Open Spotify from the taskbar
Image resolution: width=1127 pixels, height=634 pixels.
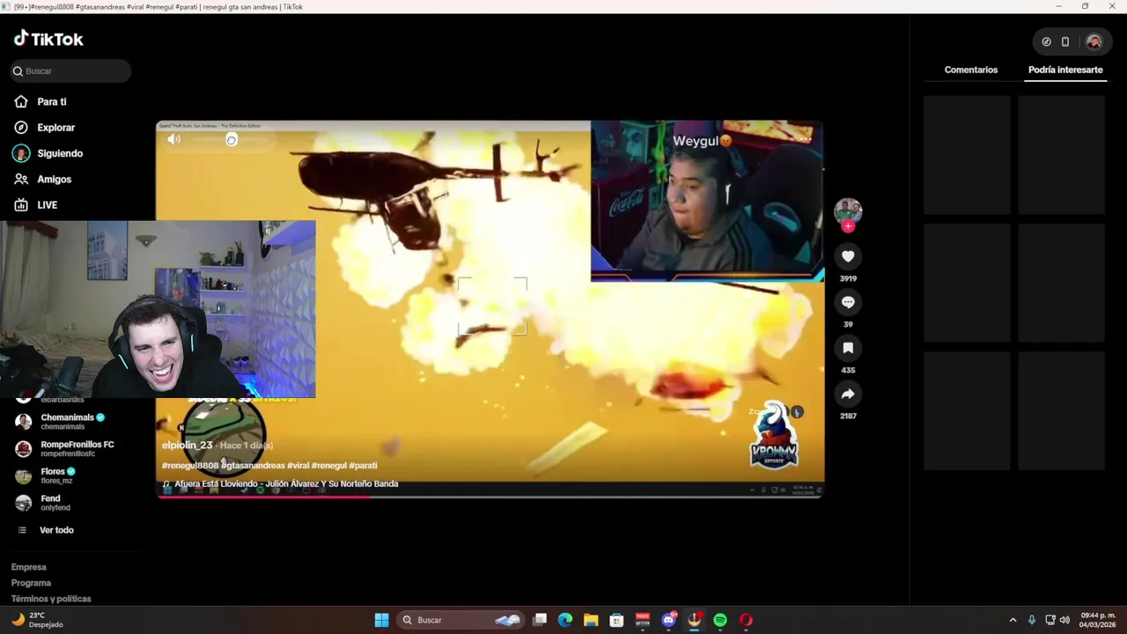pos(720,620)
